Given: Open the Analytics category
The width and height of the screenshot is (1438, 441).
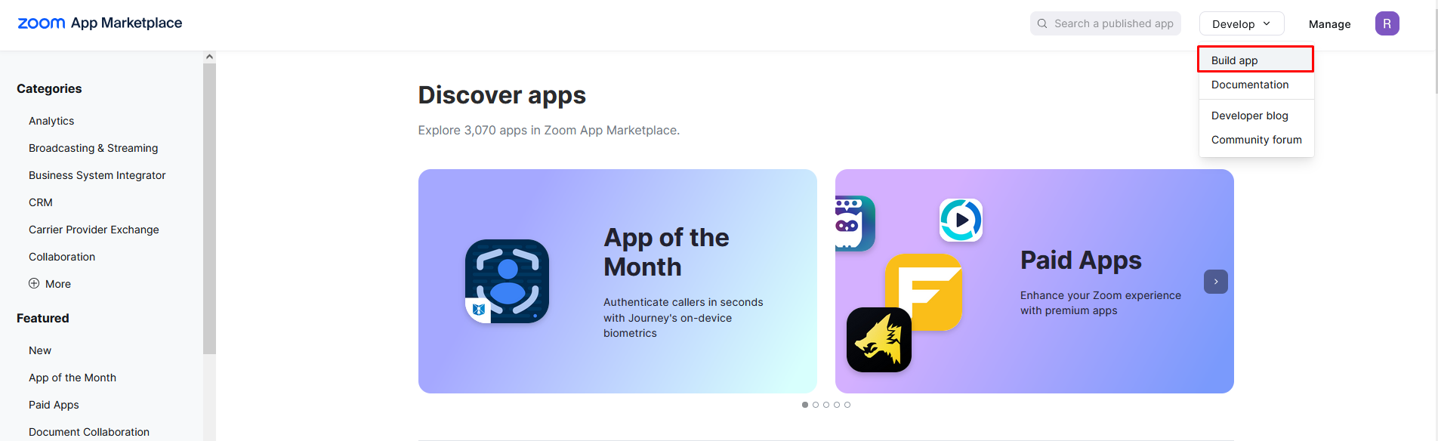Looking at the screenshot, I should (x=51, y=121).
